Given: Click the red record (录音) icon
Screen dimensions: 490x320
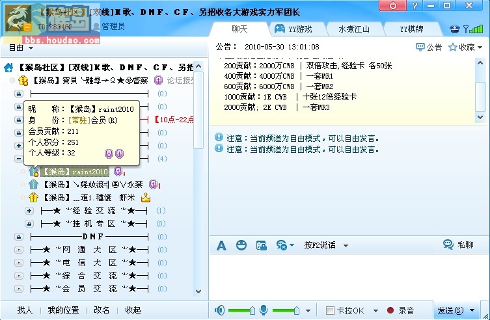Looking at the screenshot, I should pyautogui.click(x=390, y=310).
